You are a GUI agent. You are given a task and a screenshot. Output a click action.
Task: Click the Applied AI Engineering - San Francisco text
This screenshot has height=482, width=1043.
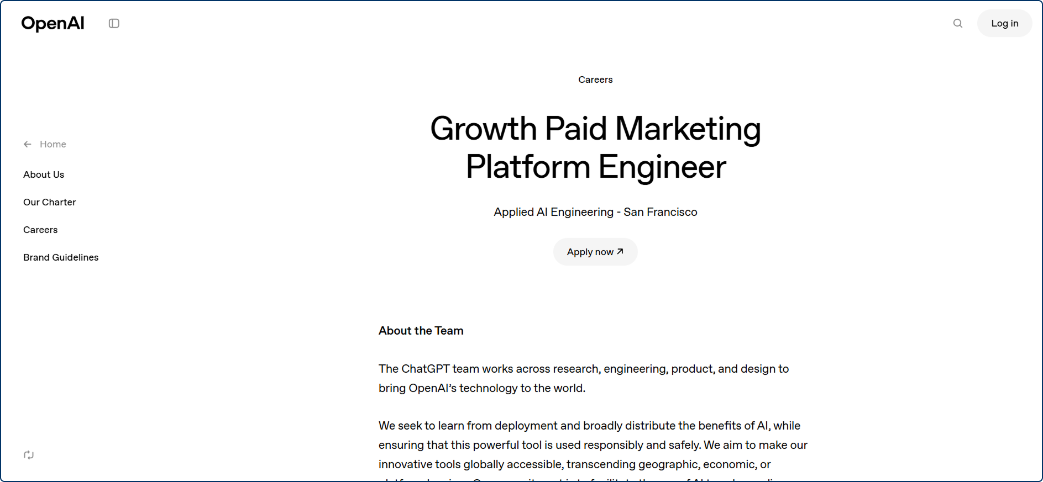pyautogui.click(x=595, y=212)
